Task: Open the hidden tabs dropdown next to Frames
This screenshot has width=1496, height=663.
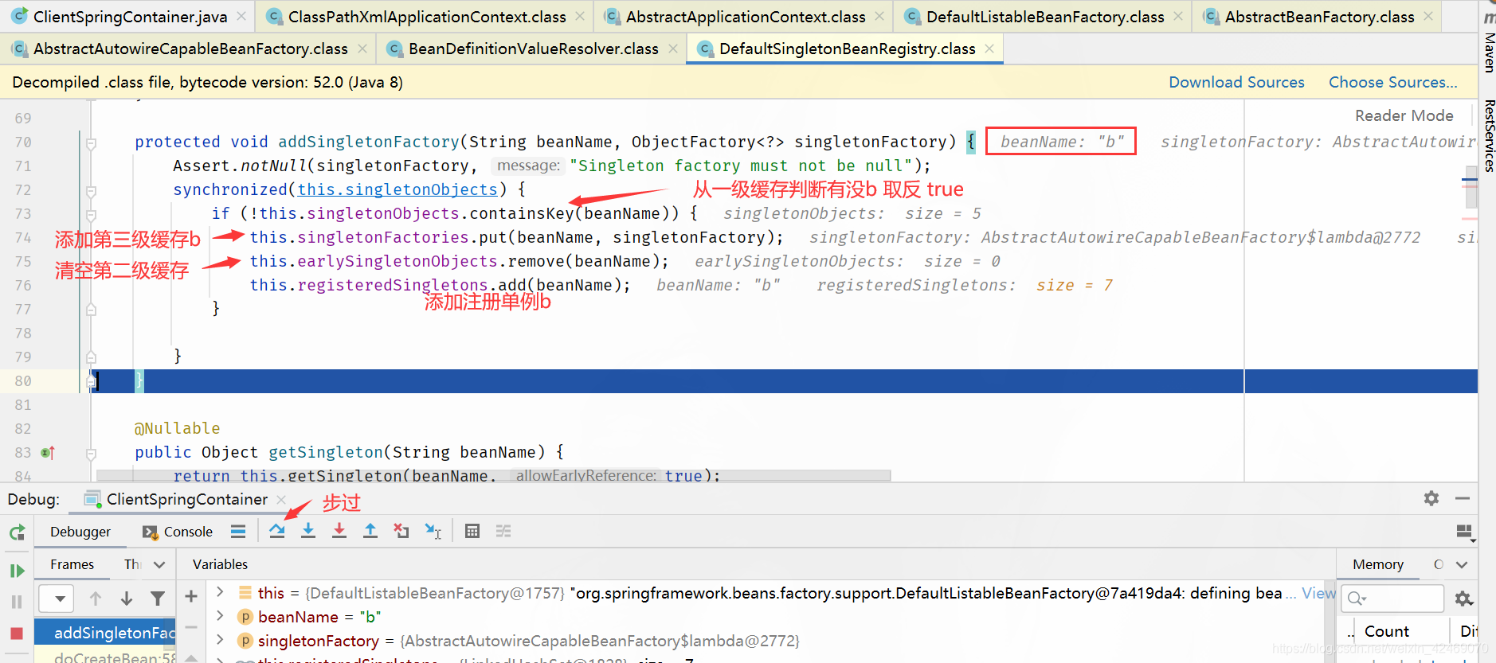Action: [159, 564]
